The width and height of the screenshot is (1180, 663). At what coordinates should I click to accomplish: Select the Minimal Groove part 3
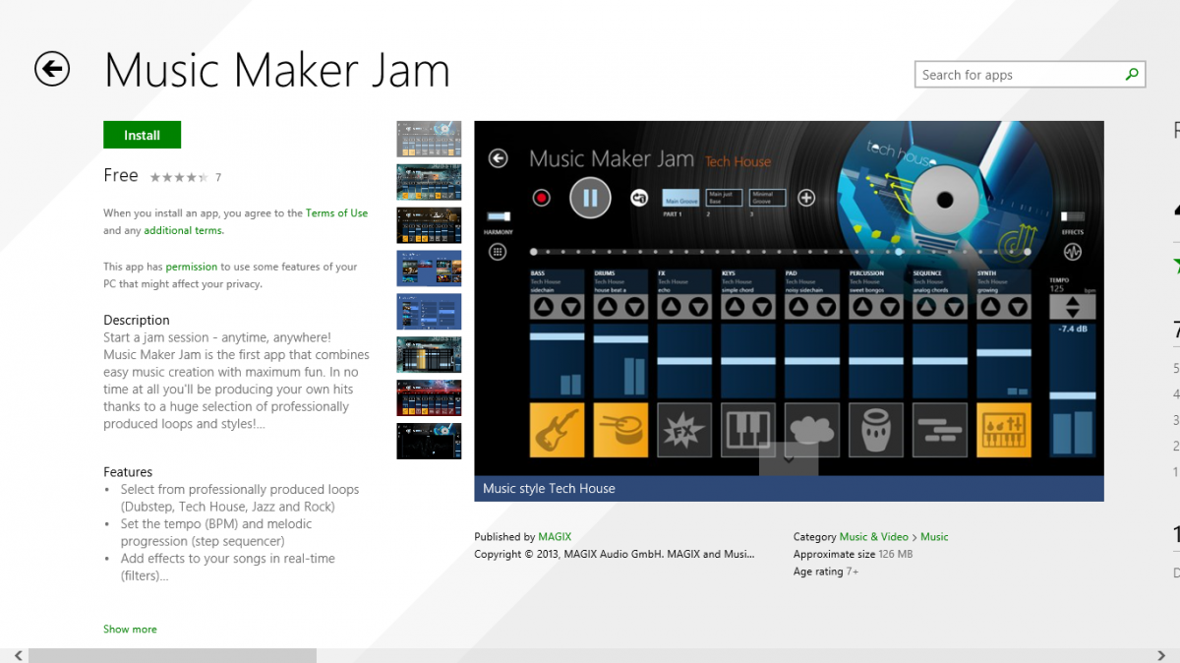(x=768, y=198)
